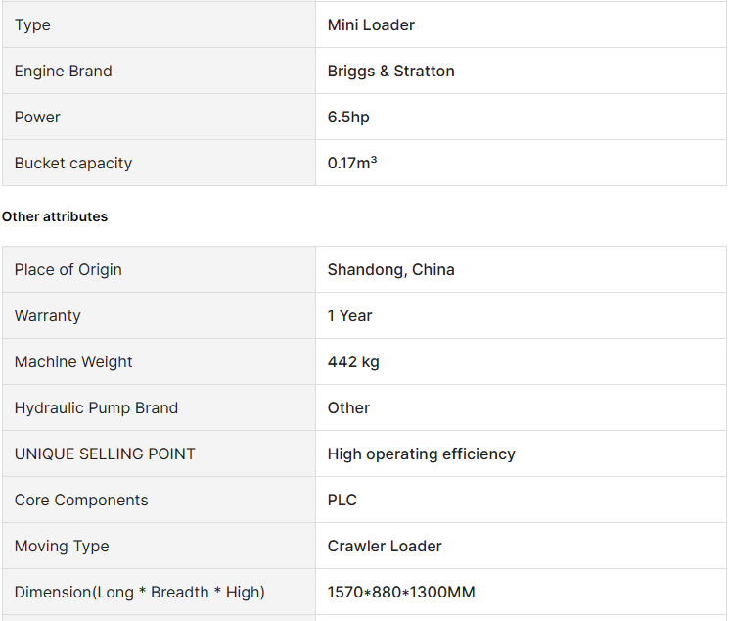Click the UNIQUE SELLING POINT label

[x=105, y=454]
